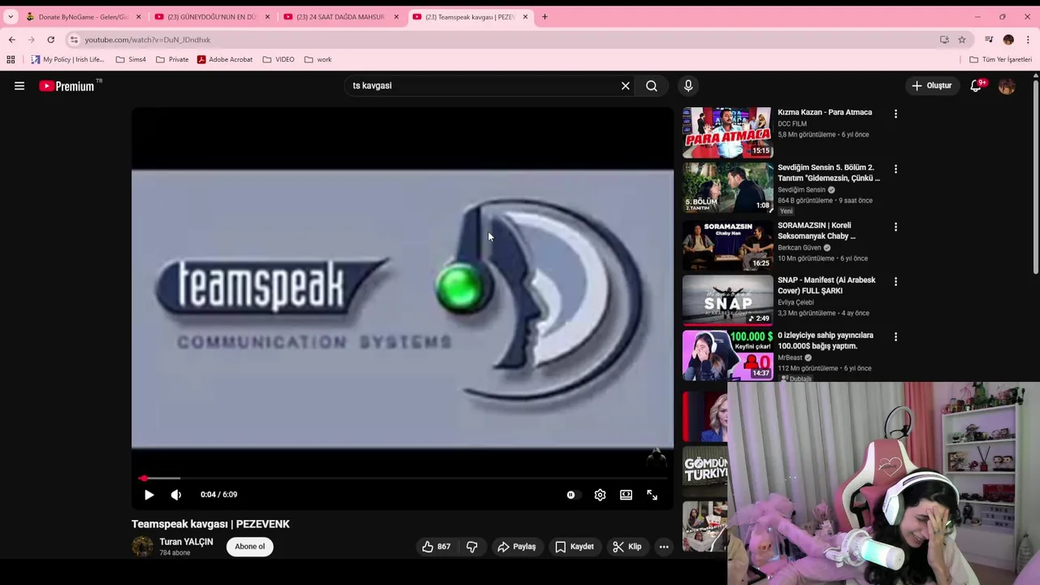Open work bookmark folder
1040x585 pixels.
click(318, 59)
